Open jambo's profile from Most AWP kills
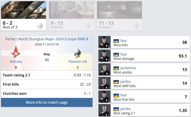 (125, 82)
